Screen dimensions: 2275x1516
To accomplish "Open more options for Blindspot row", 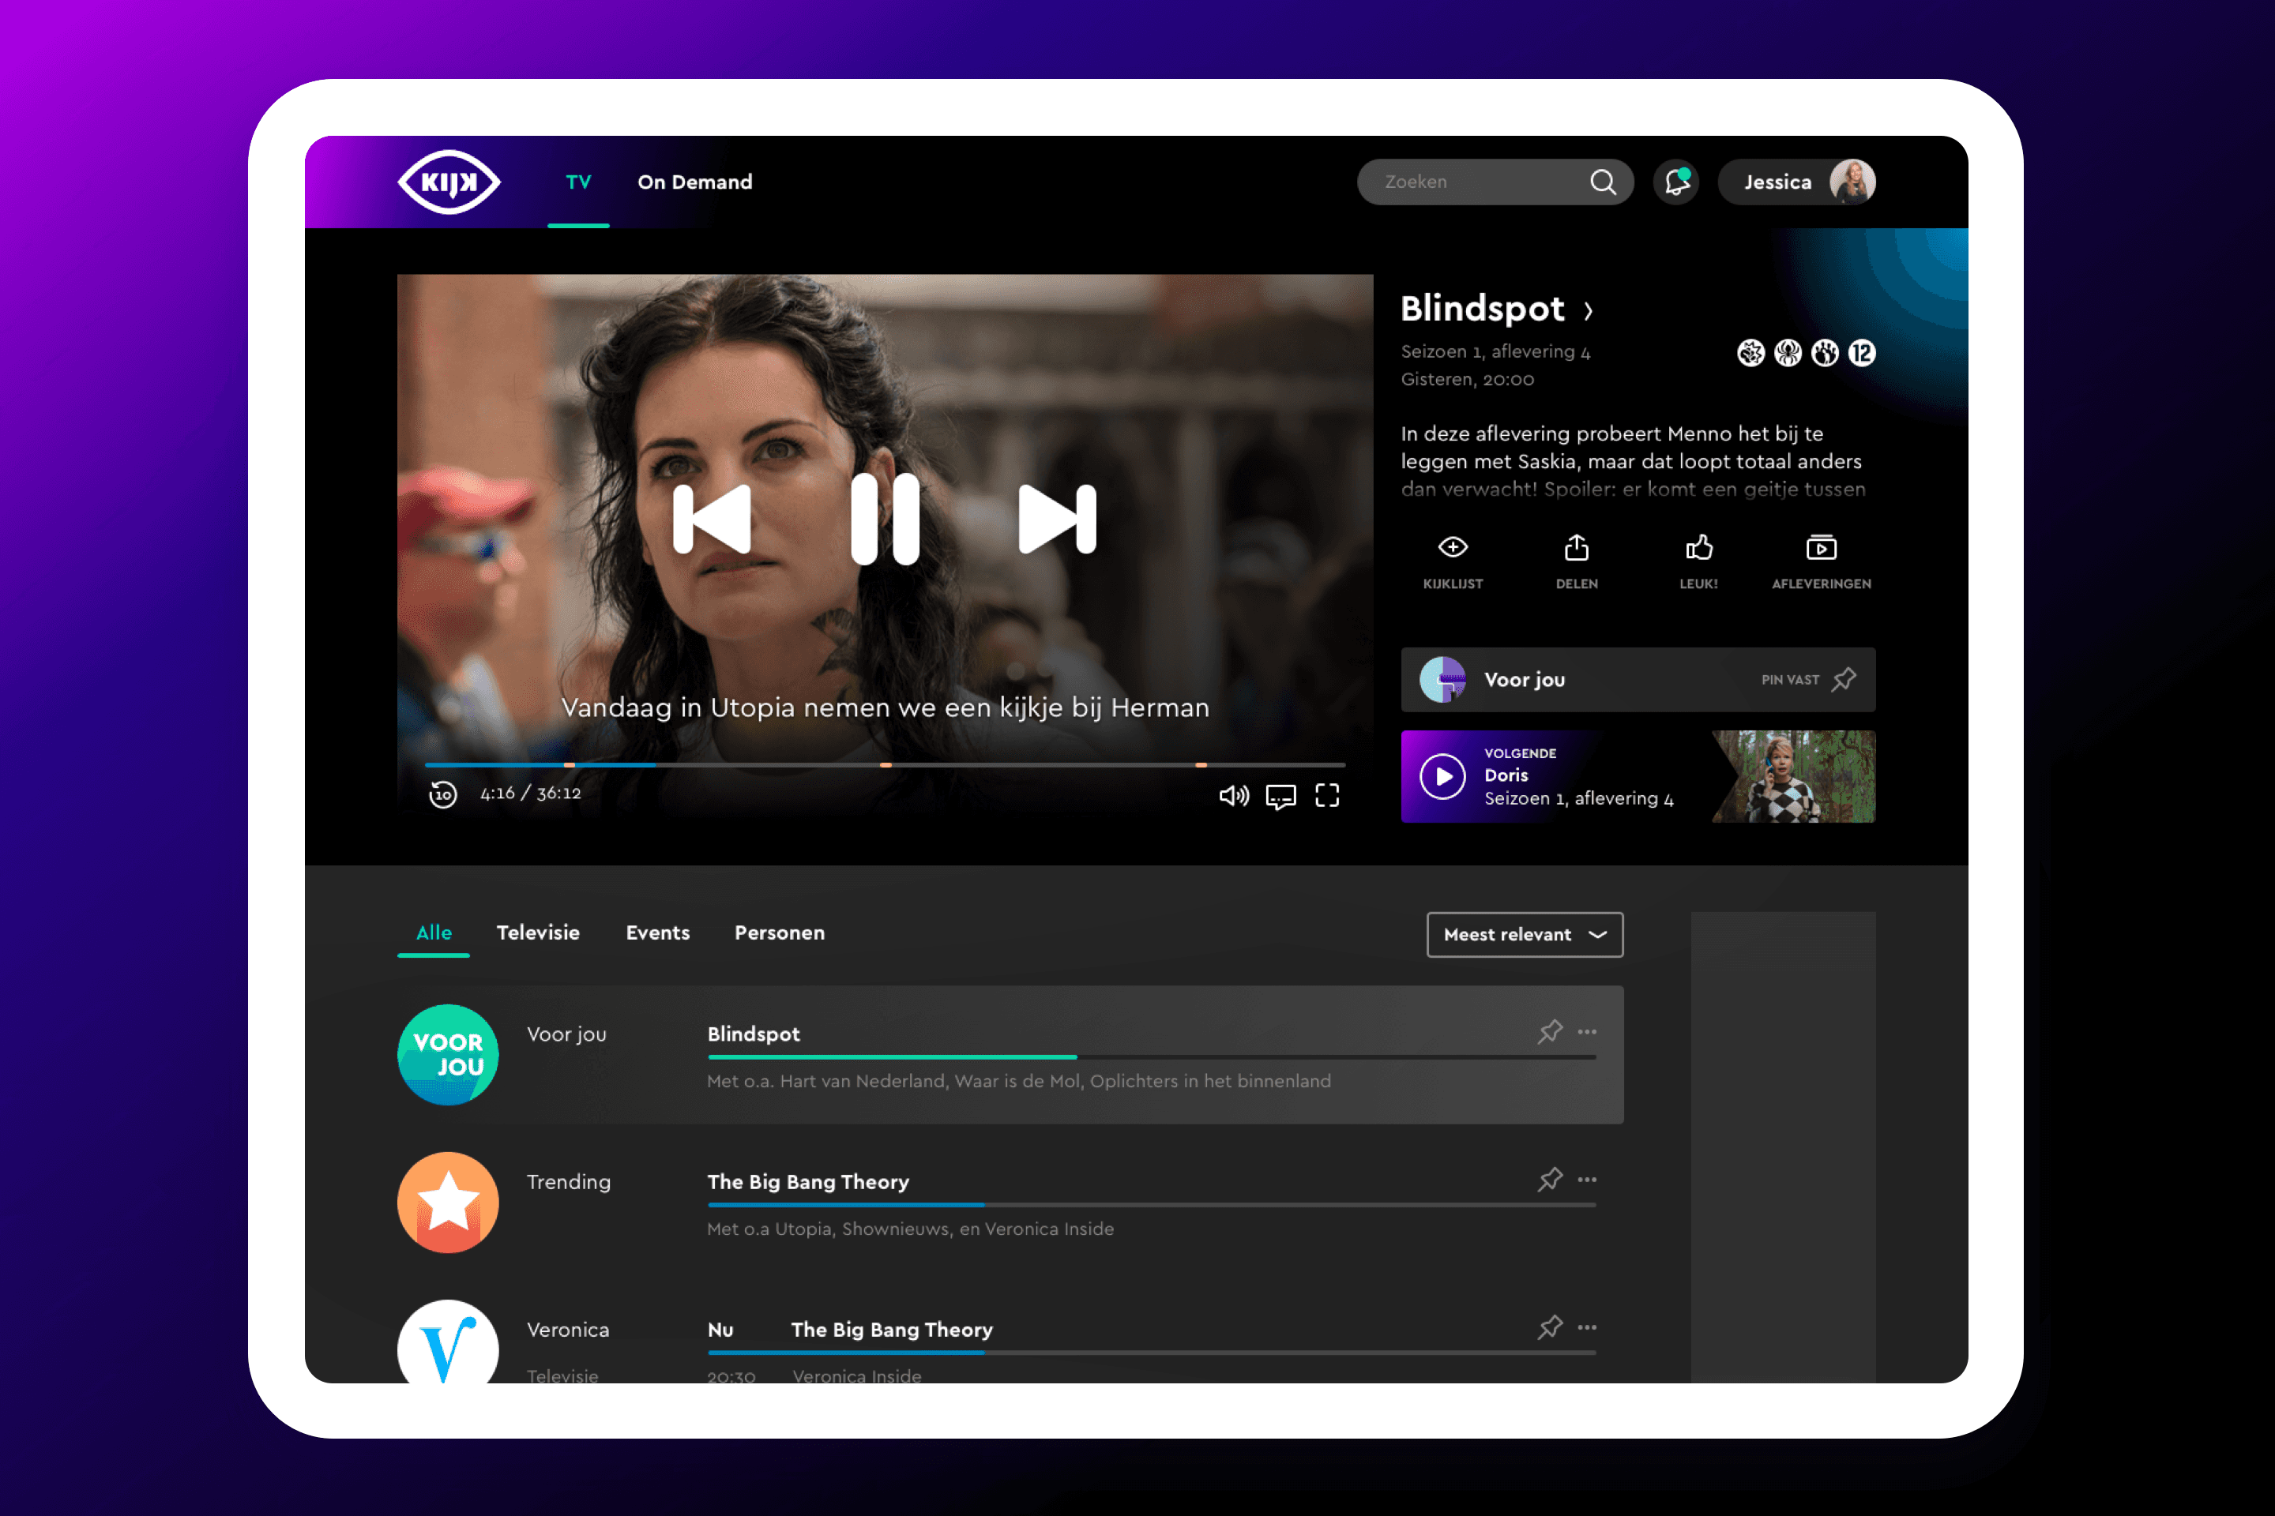I will point(1587,1032).
